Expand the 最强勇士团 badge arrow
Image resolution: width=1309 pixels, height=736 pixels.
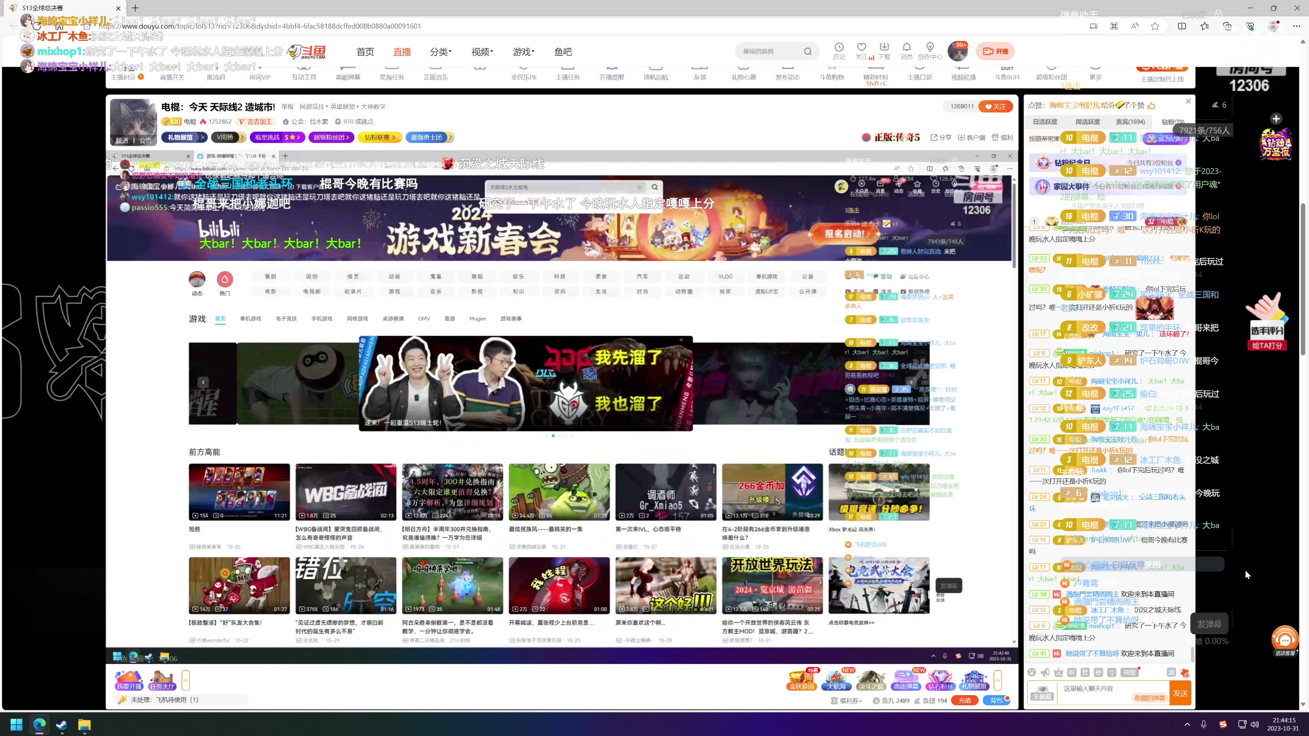click(450, 137)
